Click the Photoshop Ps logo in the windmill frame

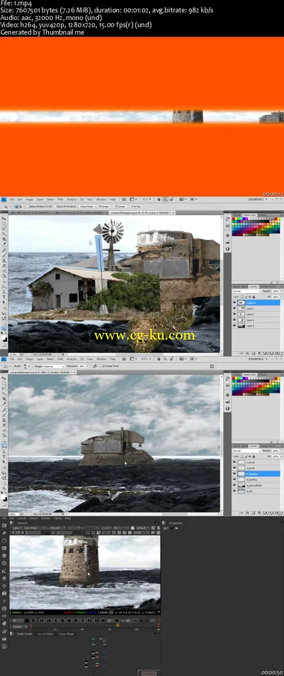coord(4,199)
